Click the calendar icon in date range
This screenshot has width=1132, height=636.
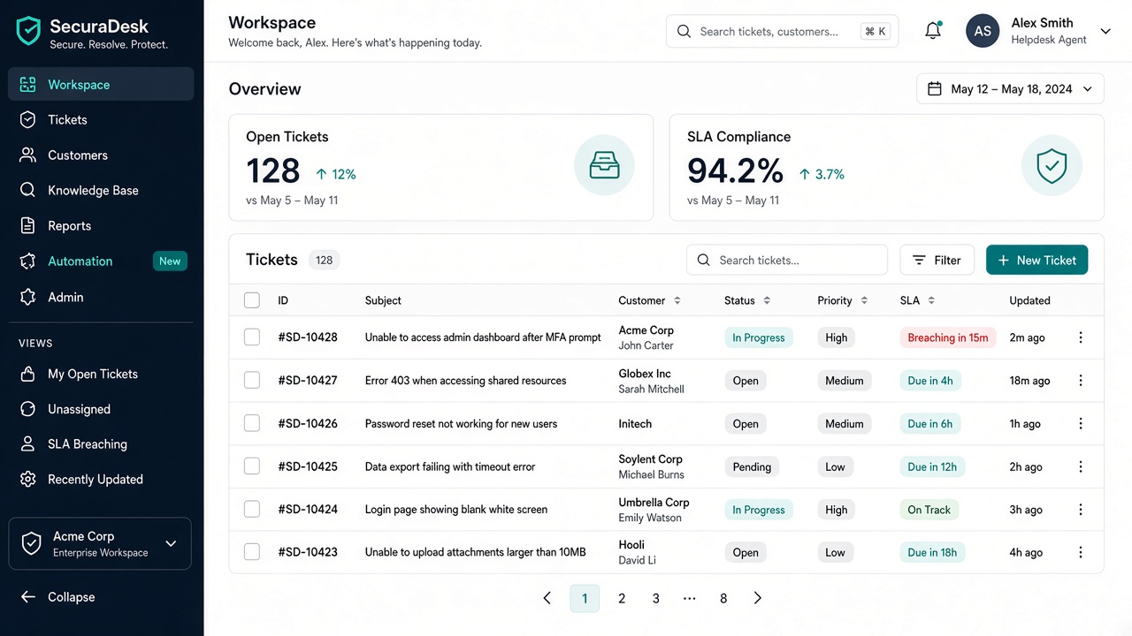click(935, 88)
